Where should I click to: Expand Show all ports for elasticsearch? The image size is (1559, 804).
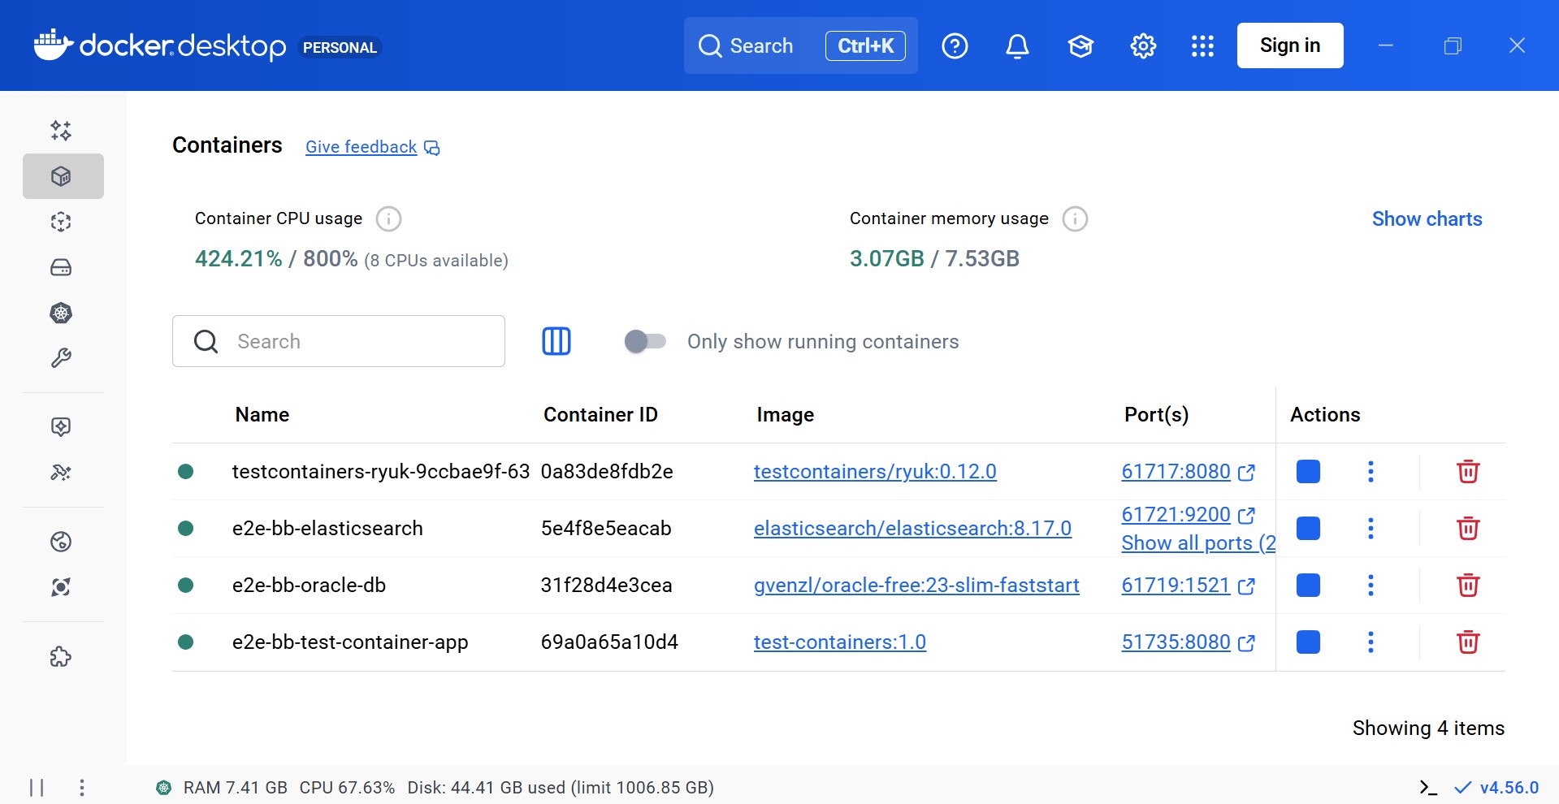click(x=1198, y=542)
